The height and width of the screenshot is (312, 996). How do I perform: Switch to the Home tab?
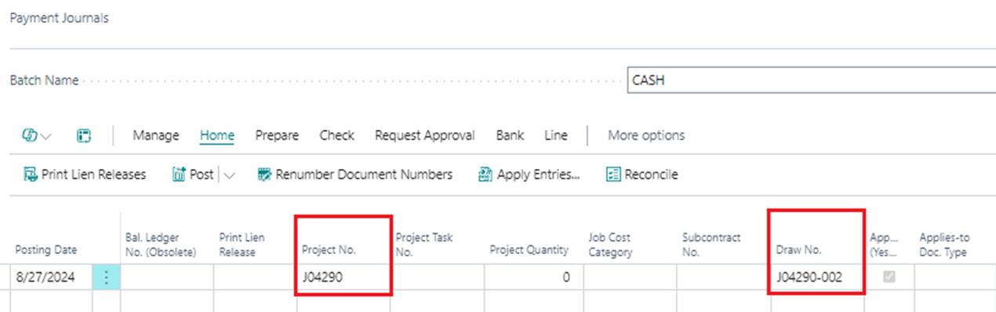(x=217, y=135)
